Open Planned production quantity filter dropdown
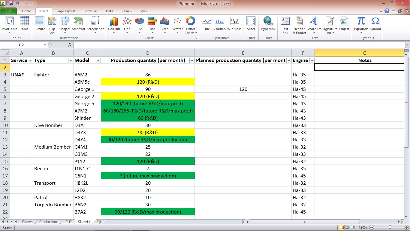410x231 pixels. click(288, 60)
